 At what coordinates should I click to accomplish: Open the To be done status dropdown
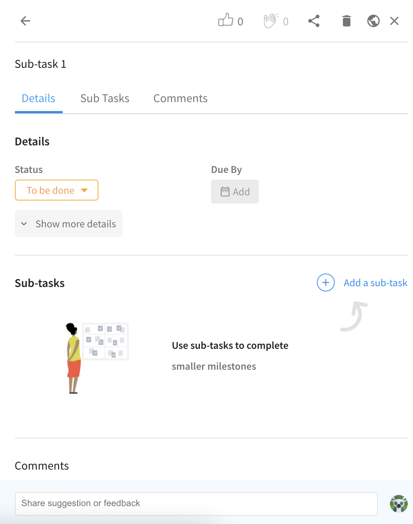pyautogui.click(x=57, y=190)
